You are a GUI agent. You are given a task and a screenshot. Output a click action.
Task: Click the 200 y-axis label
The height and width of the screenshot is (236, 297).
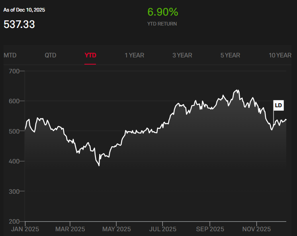coord(14,221)
